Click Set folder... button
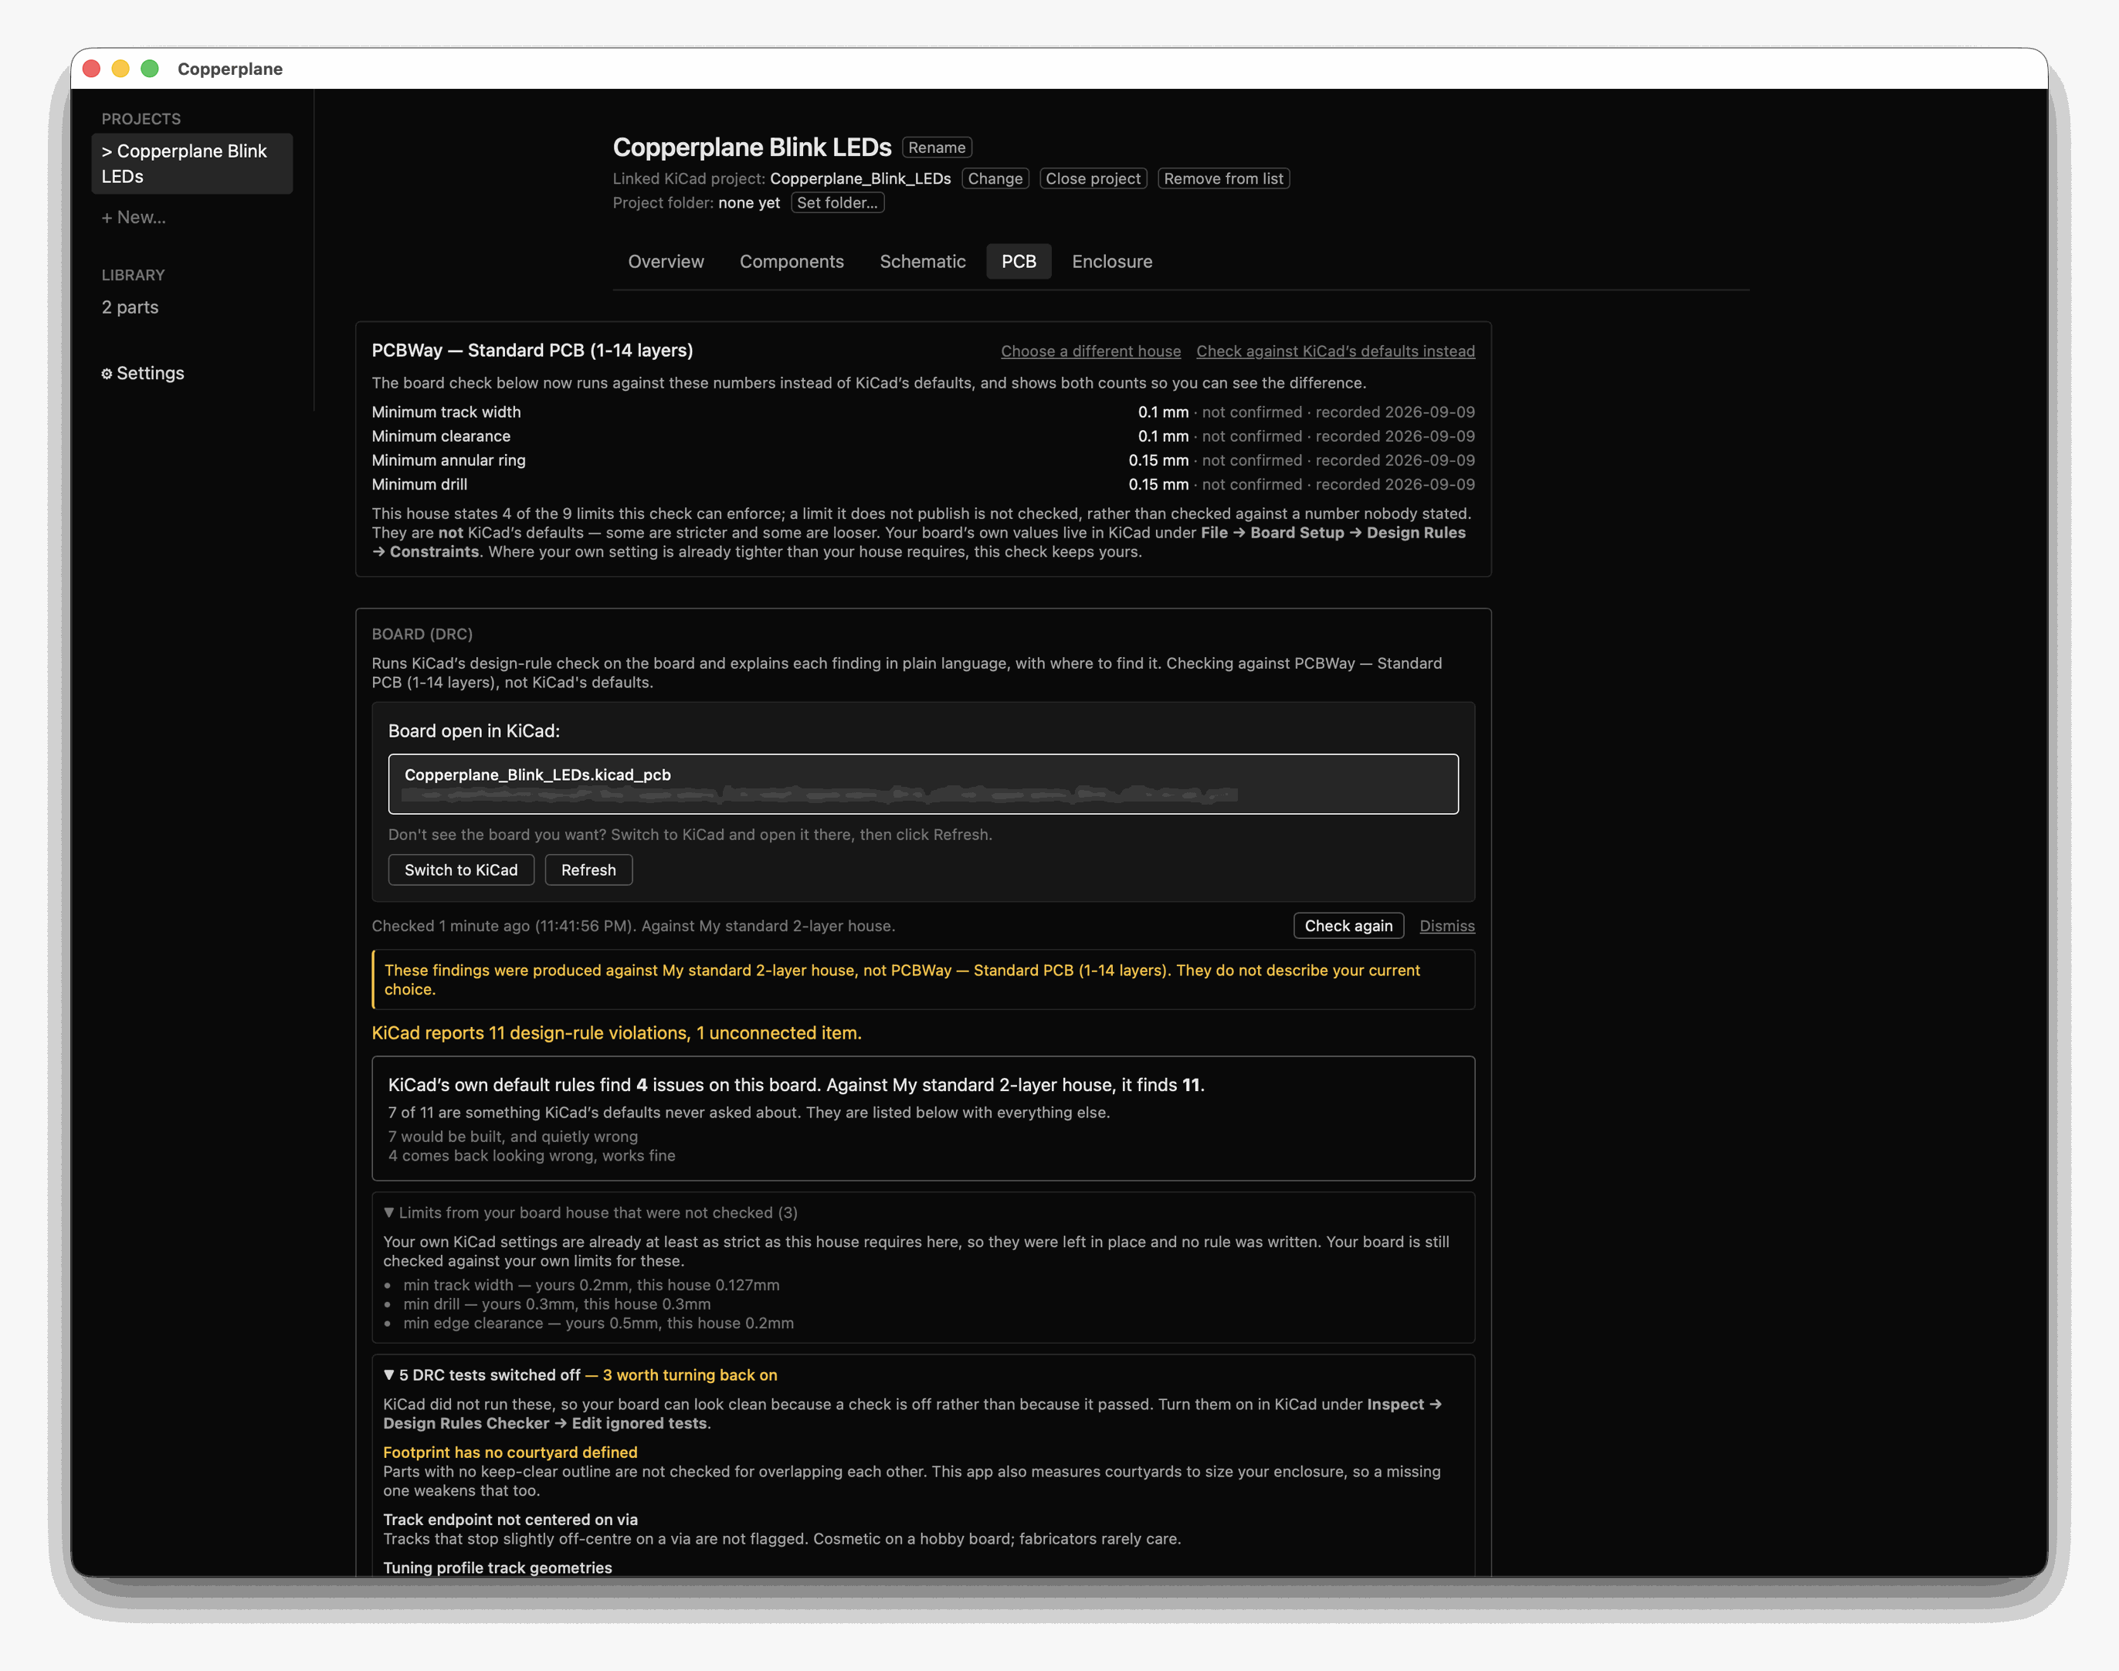This screenshot has height=1671, width=2119. pos(837,202)
